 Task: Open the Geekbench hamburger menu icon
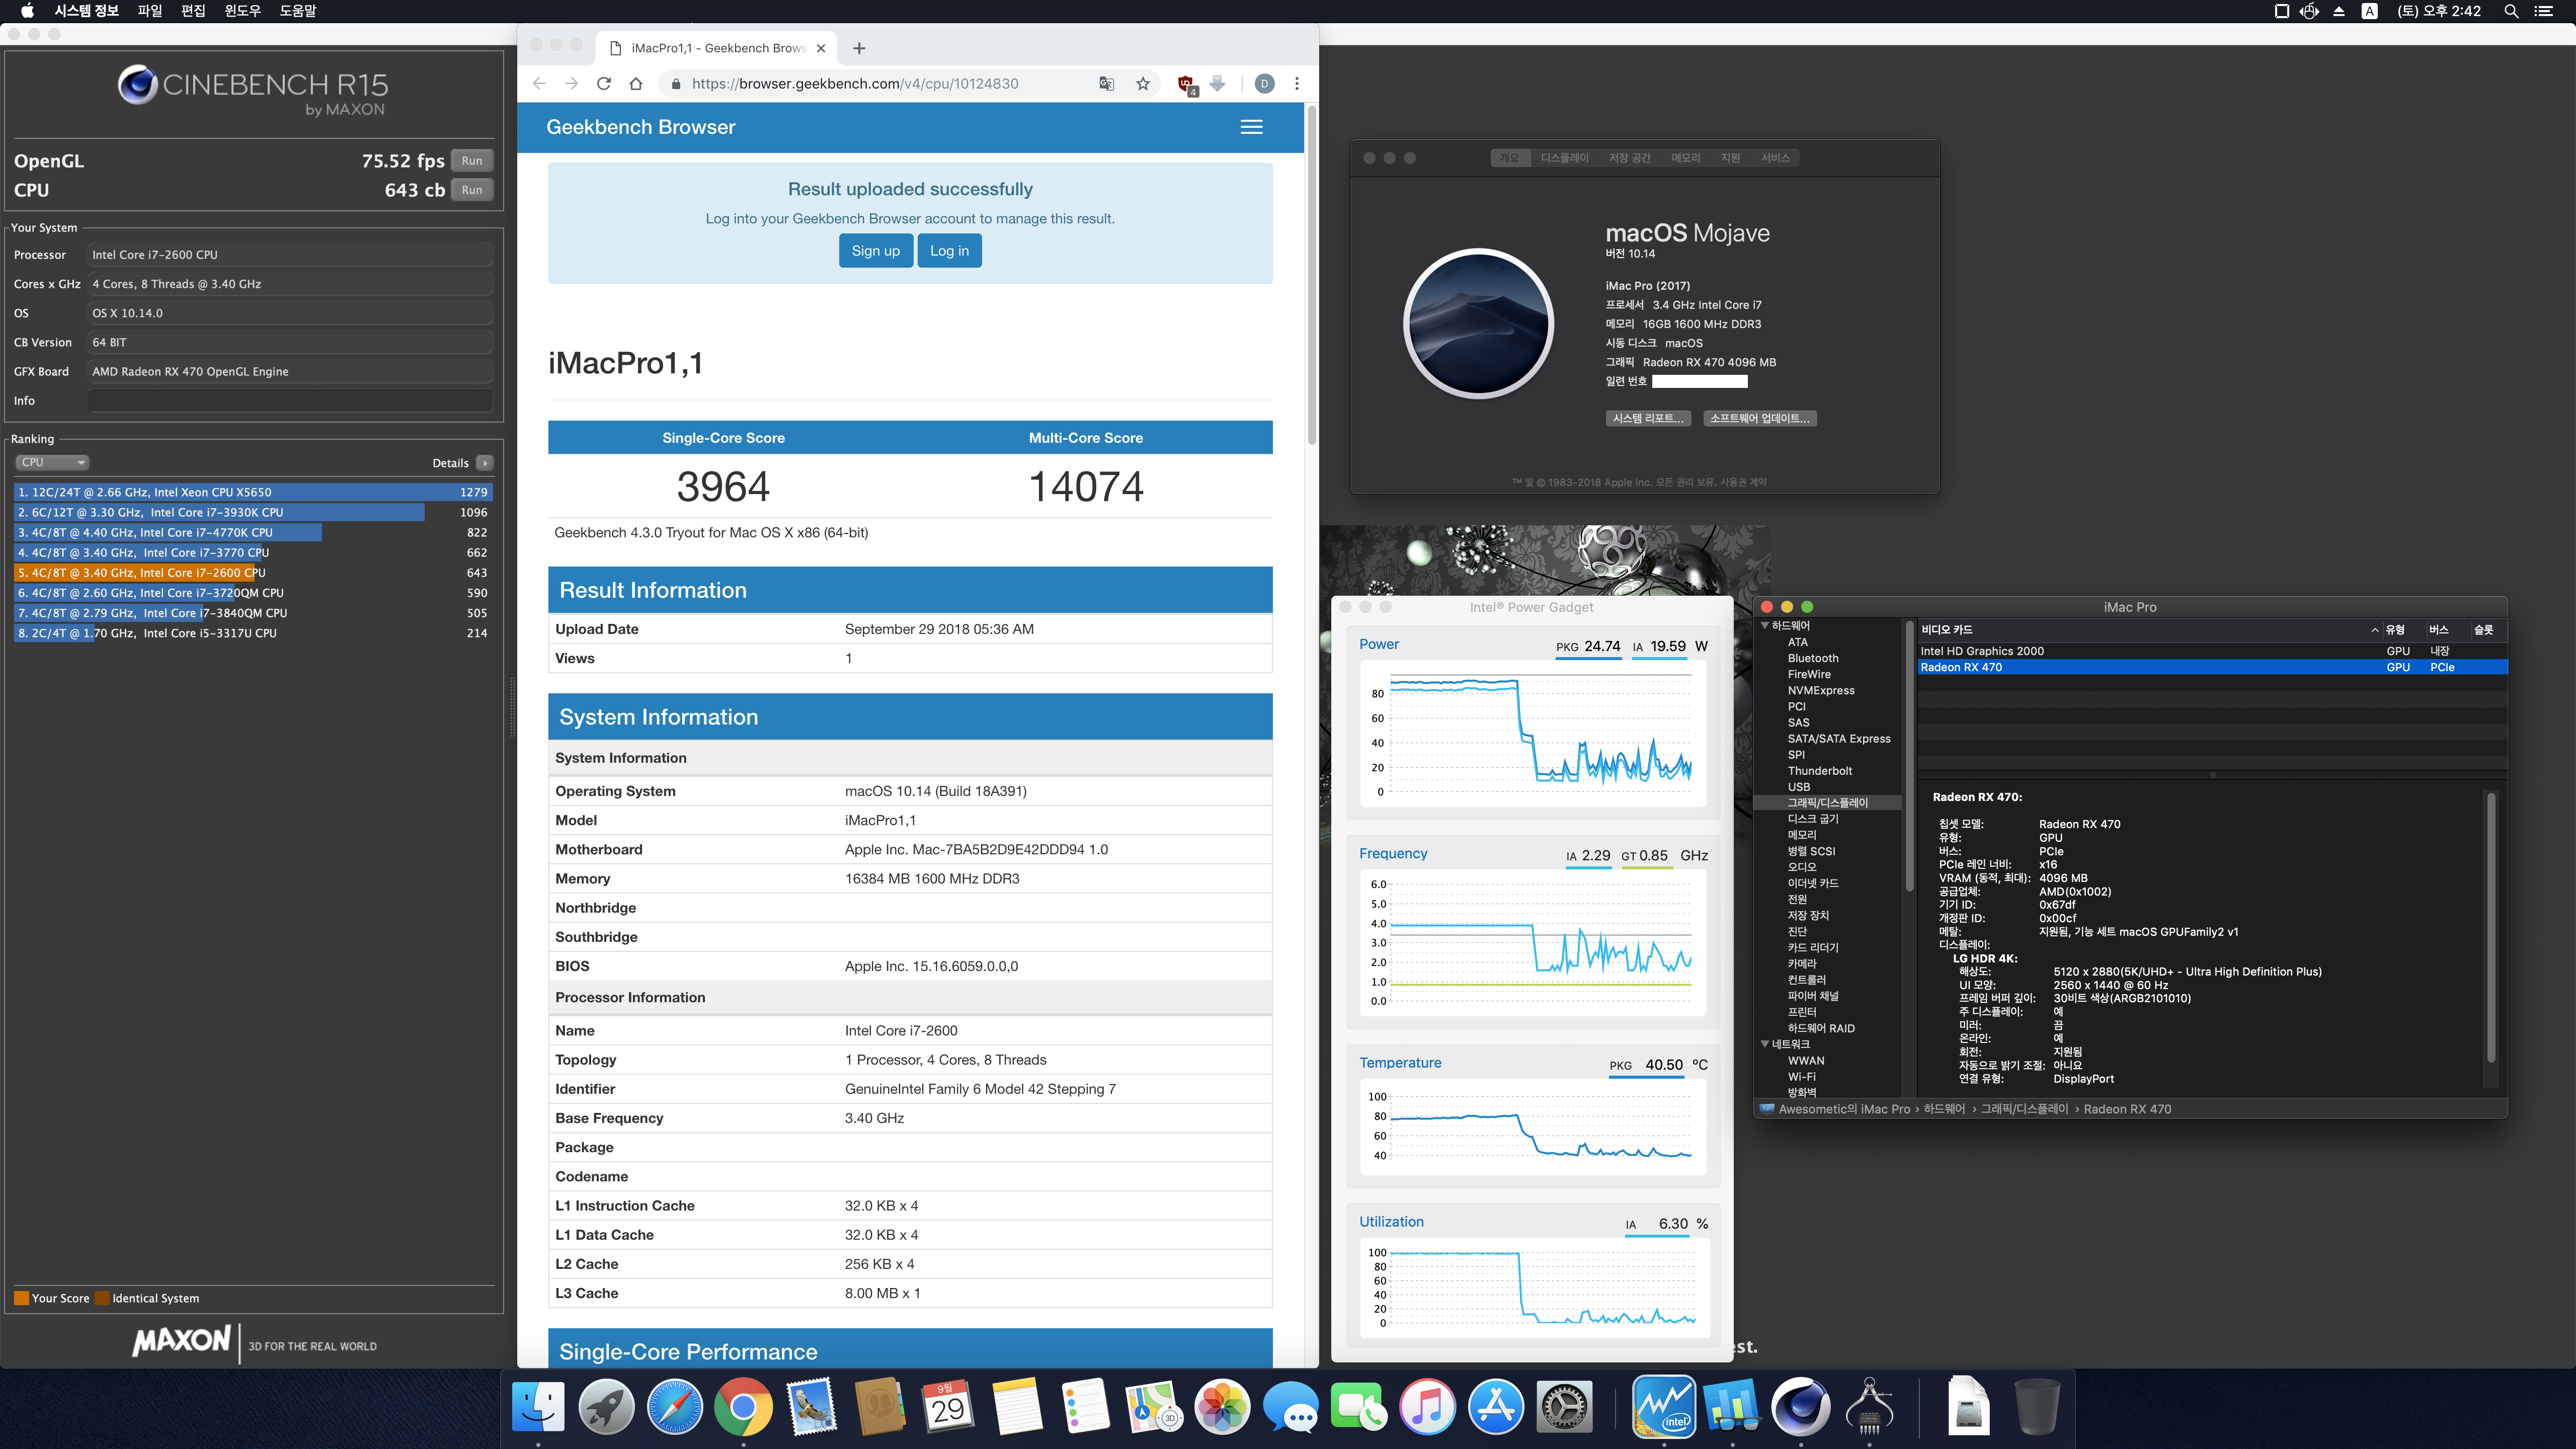1251,127
